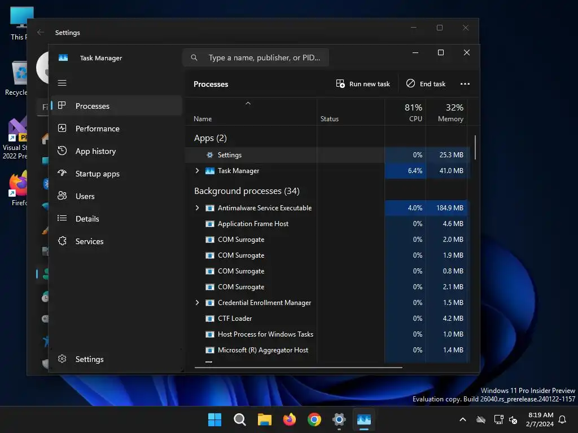Open the Task Manager hamburger navigation menu
The width and height of the screenshot is (578, 433).
tap(62, 83)
